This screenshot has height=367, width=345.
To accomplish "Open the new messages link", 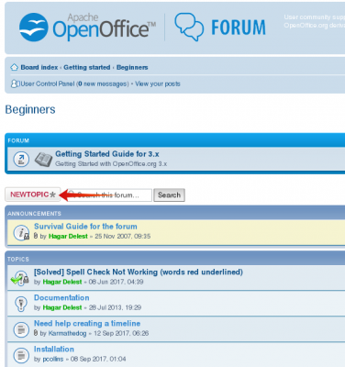I will point(103,83).
